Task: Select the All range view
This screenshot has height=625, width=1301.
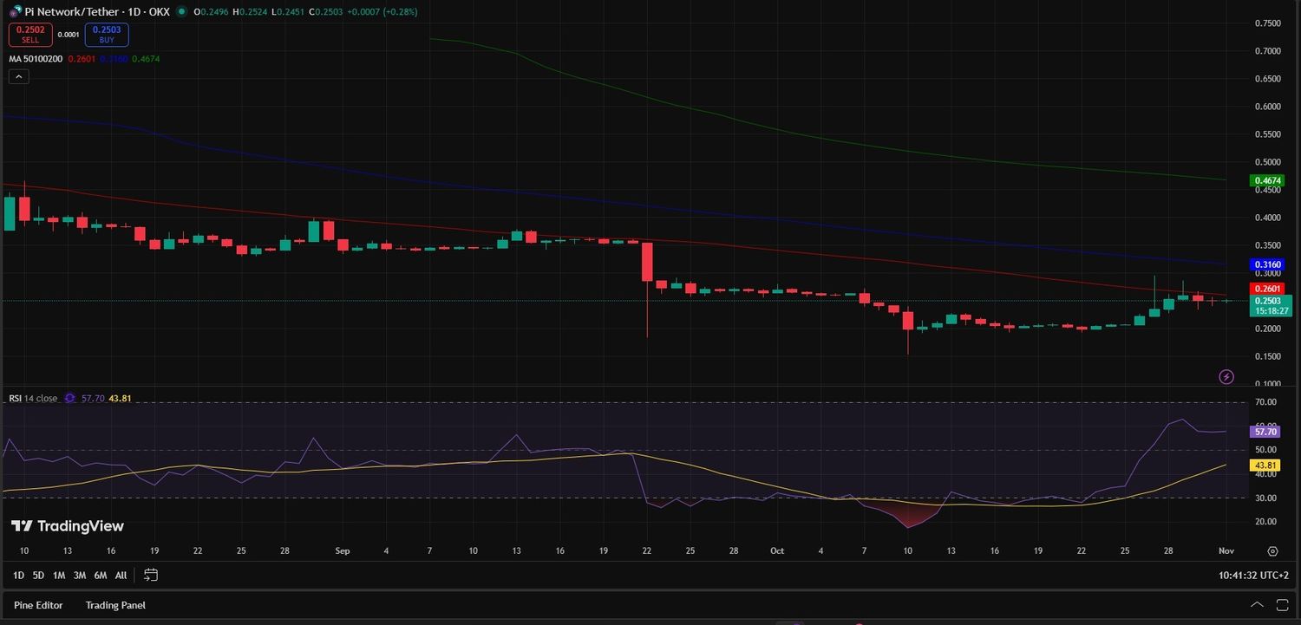Action: 121,575
